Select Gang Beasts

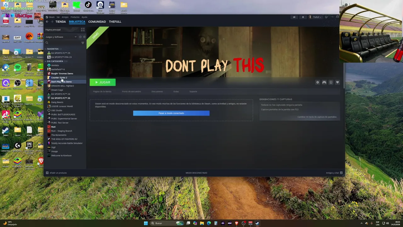pos(57,102)
